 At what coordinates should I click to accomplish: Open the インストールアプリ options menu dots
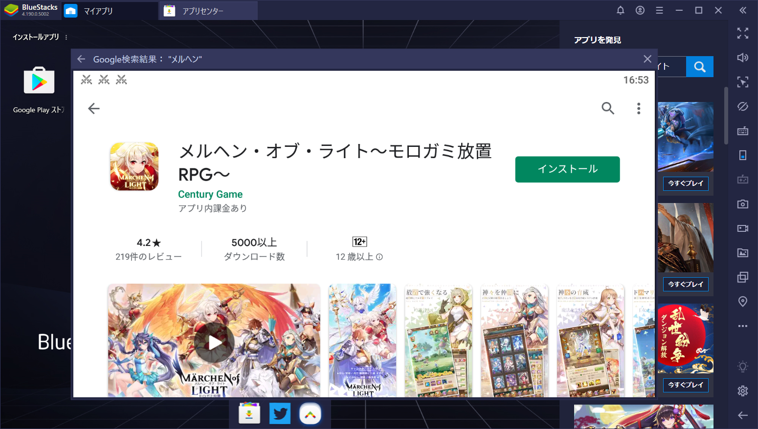coord(66,37)
